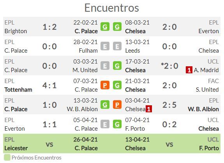Click the Encuentros heading
This screenshot has width=224, height=163.
pyautogui.click(x=112, y=8)
